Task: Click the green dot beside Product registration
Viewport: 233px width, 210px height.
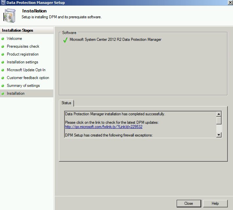Action: click(x=3, y=55)
